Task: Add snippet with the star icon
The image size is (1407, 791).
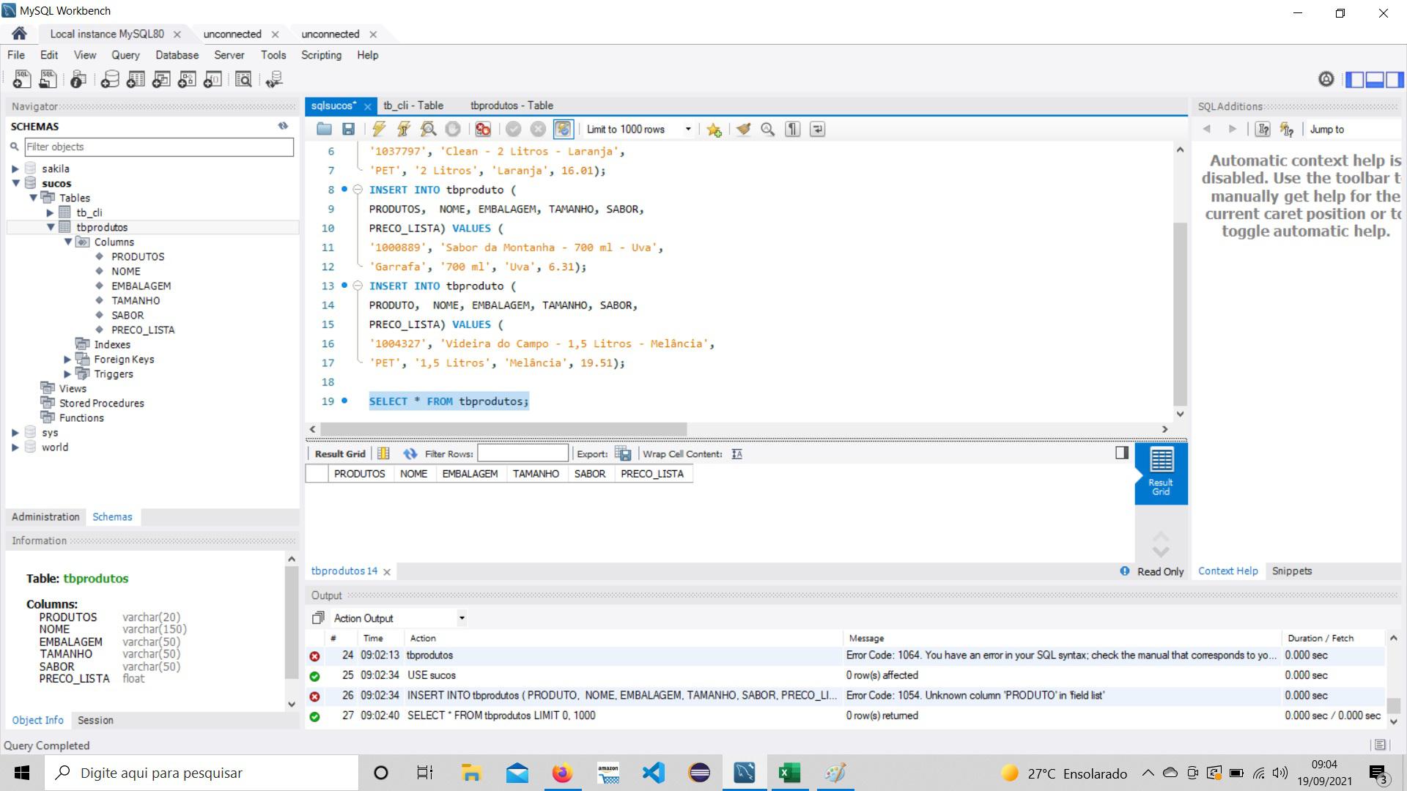Action: 714,130
